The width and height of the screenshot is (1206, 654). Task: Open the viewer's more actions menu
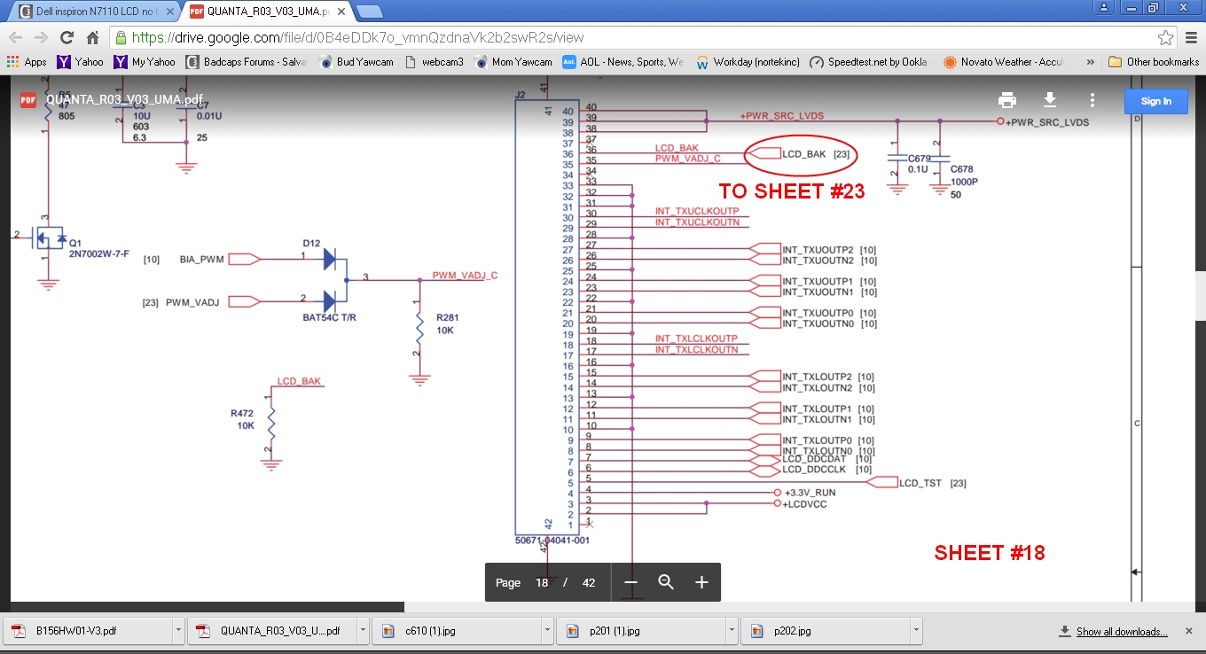point(1092,100)
